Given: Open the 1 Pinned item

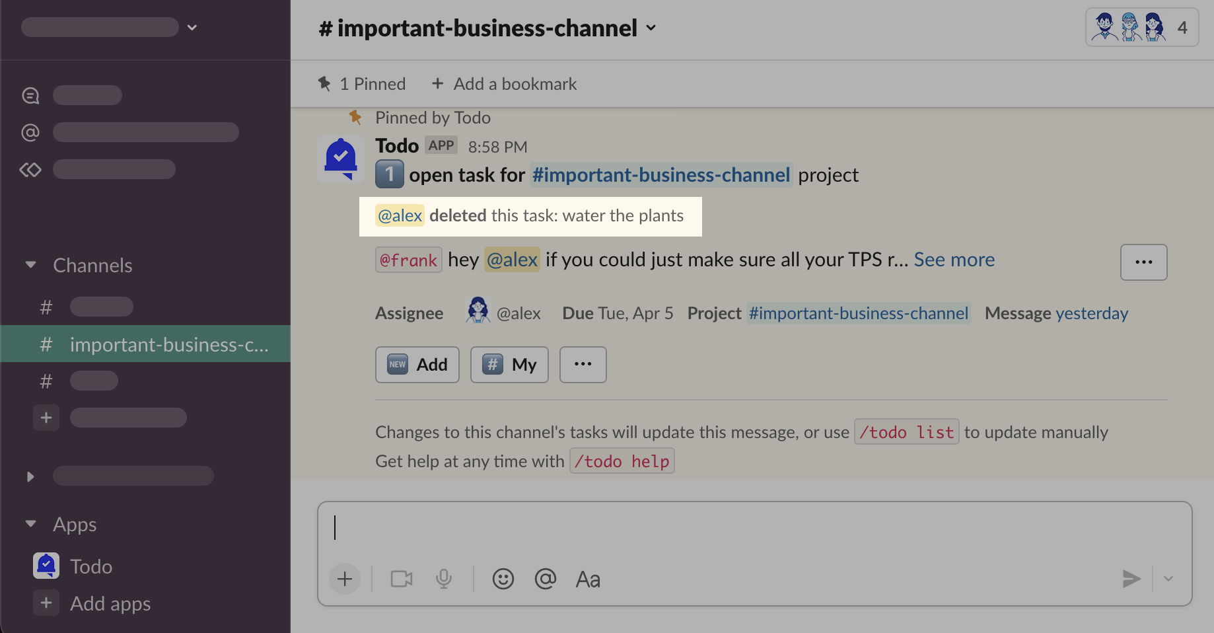Looking at the screenshot, I should [362, 84].
